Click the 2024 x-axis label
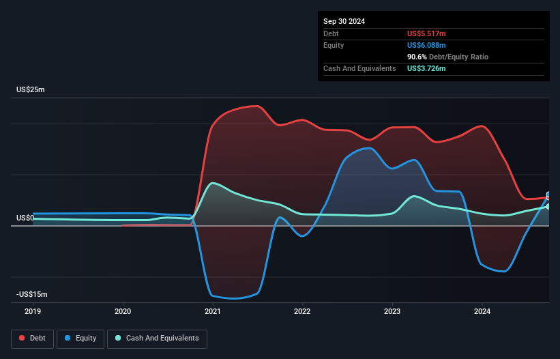 tap(482, 311)
